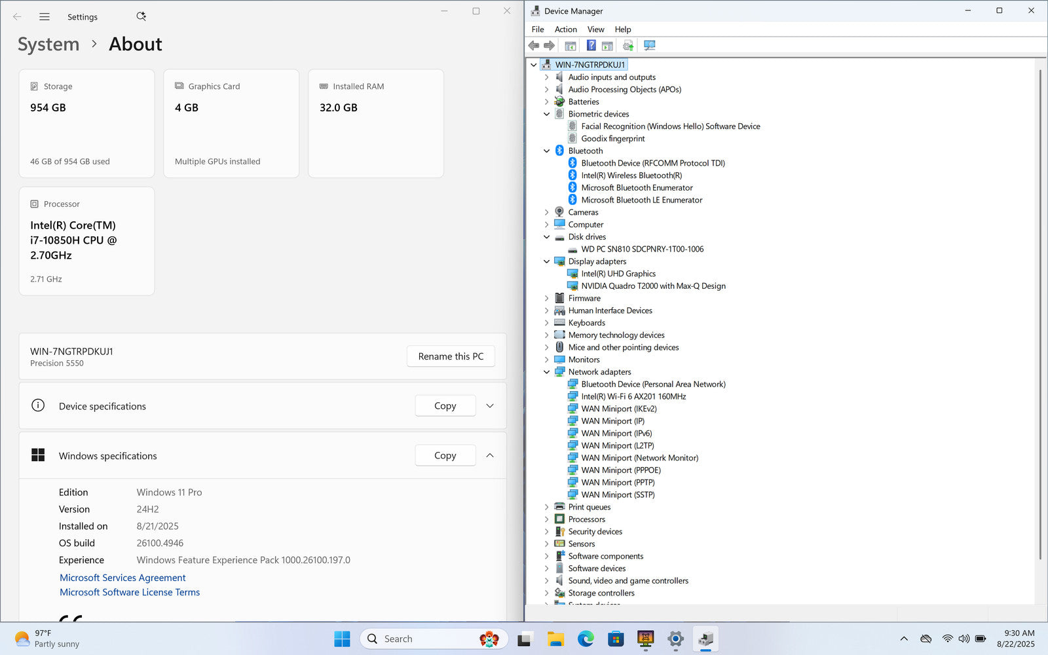Collapse the Windows specifications section
Screen dimensions: 1048x655
point(489,455)
